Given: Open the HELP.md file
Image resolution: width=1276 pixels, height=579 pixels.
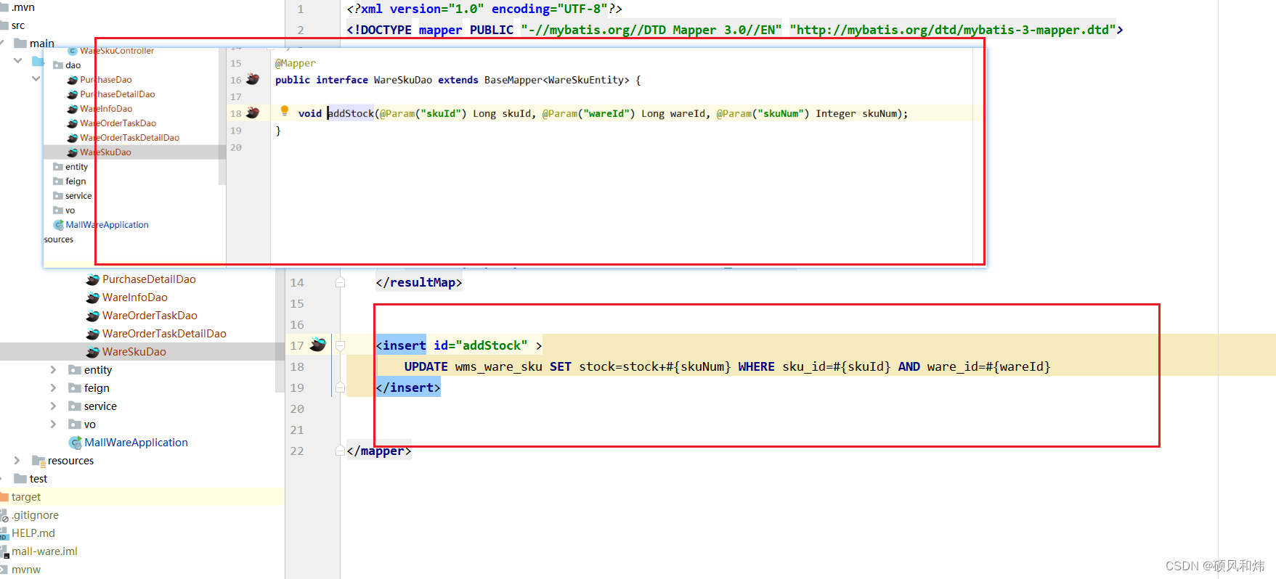Looking at the screenshot, I should (x=33, y=533).
